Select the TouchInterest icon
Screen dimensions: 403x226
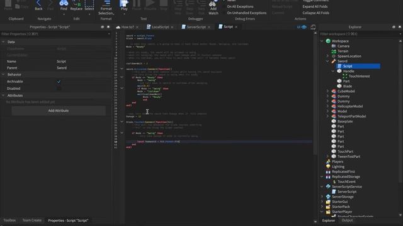pos(345,76)
